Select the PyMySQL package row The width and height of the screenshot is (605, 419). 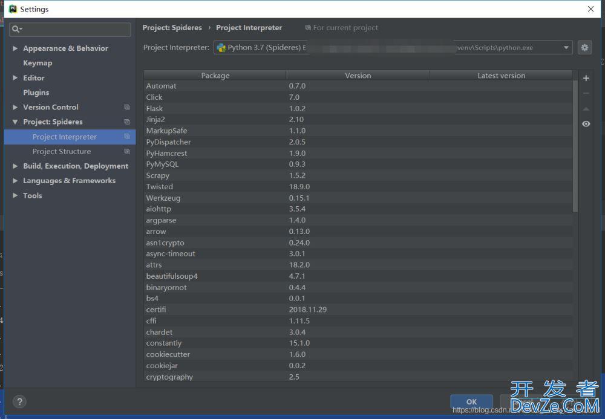[x=358, y=164]
